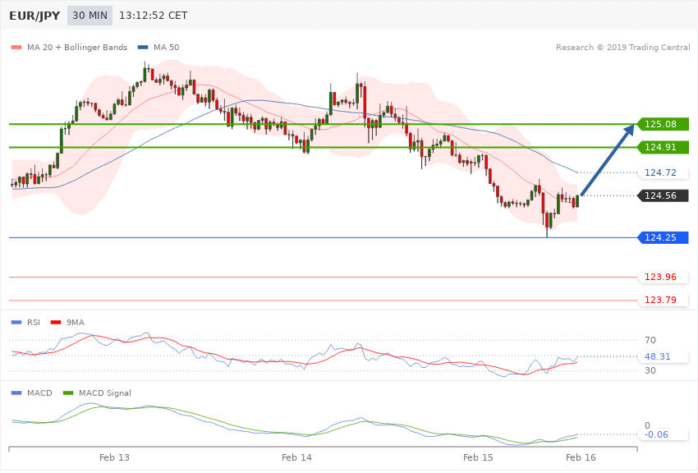The height and width of the screenshot is (473, 698).
Task: Click the 124.56 current price tag
Action: coord(663,195)
